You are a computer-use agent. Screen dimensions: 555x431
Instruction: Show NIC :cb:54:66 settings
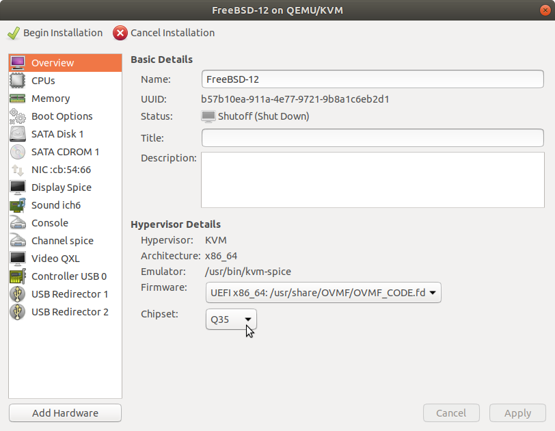[66, 170]
